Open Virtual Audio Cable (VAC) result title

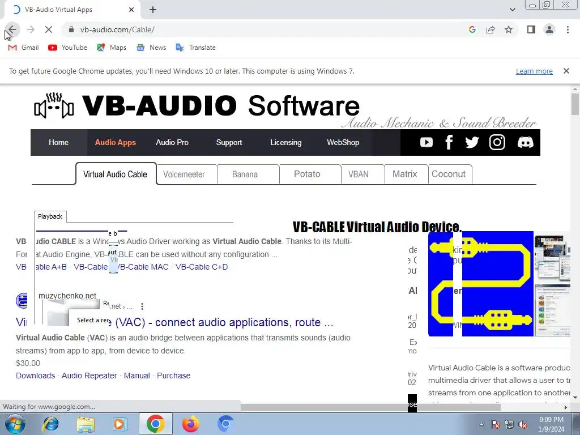pos(174,322)
